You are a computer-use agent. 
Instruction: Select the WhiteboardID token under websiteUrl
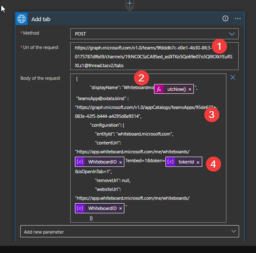100,208
